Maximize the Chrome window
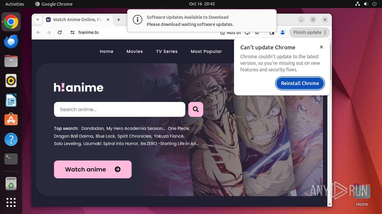 pyautogui.click(x=313, y=20)
